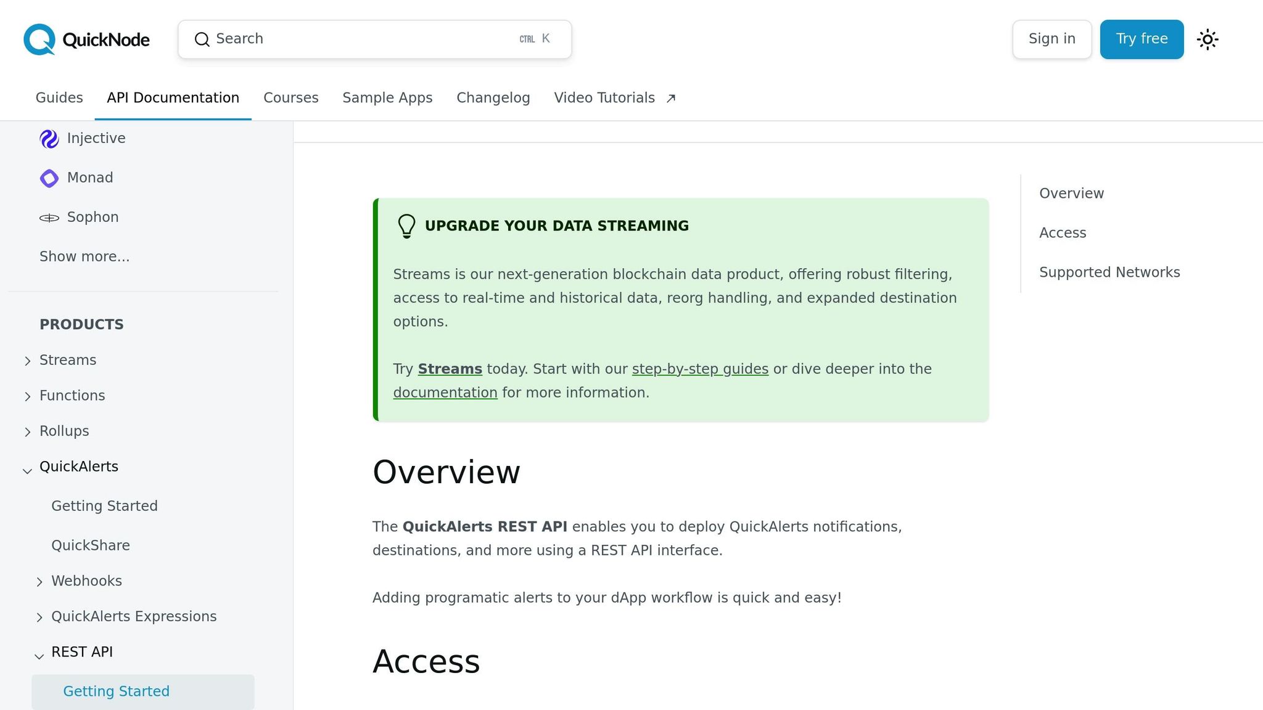Open the Courses tab
This screenshot has height=710, width=1263.
pyautogui.click(x=291, y=97)
